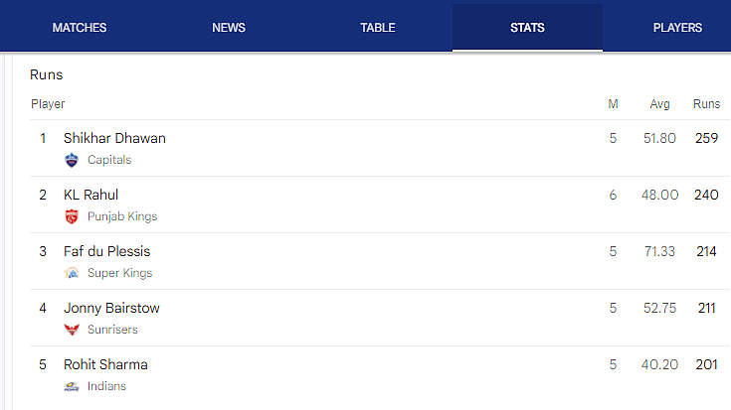Click the Super Kings team logo
This screenshot has height=410, width=731.
click(72, 273)
